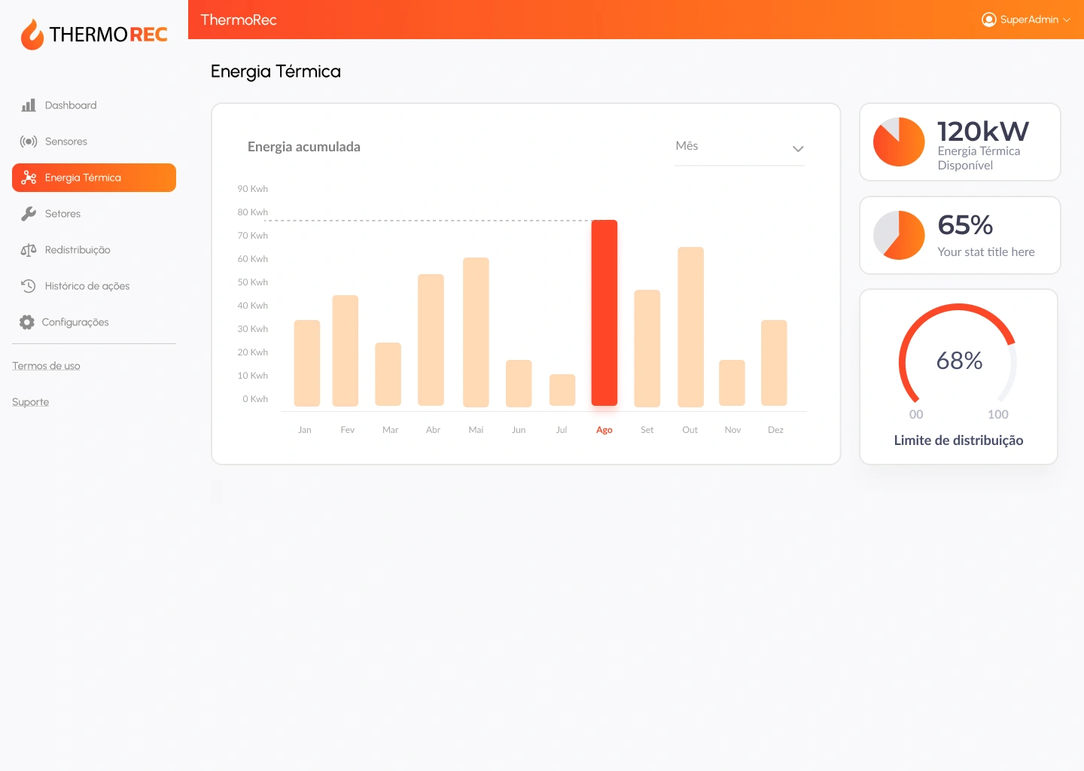This screenshot has width=1084, height=771.
Task: Click the Setores wrench icon
Action: tap(29, 214)
